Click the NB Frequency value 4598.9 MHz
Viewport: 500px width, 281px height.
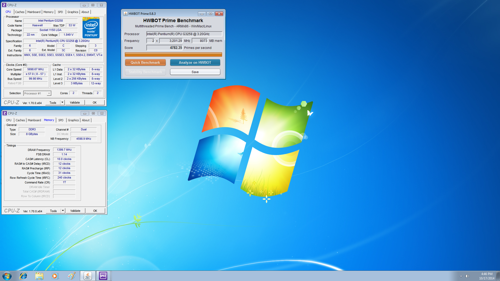pyautogui.click(x=84, y=139)
